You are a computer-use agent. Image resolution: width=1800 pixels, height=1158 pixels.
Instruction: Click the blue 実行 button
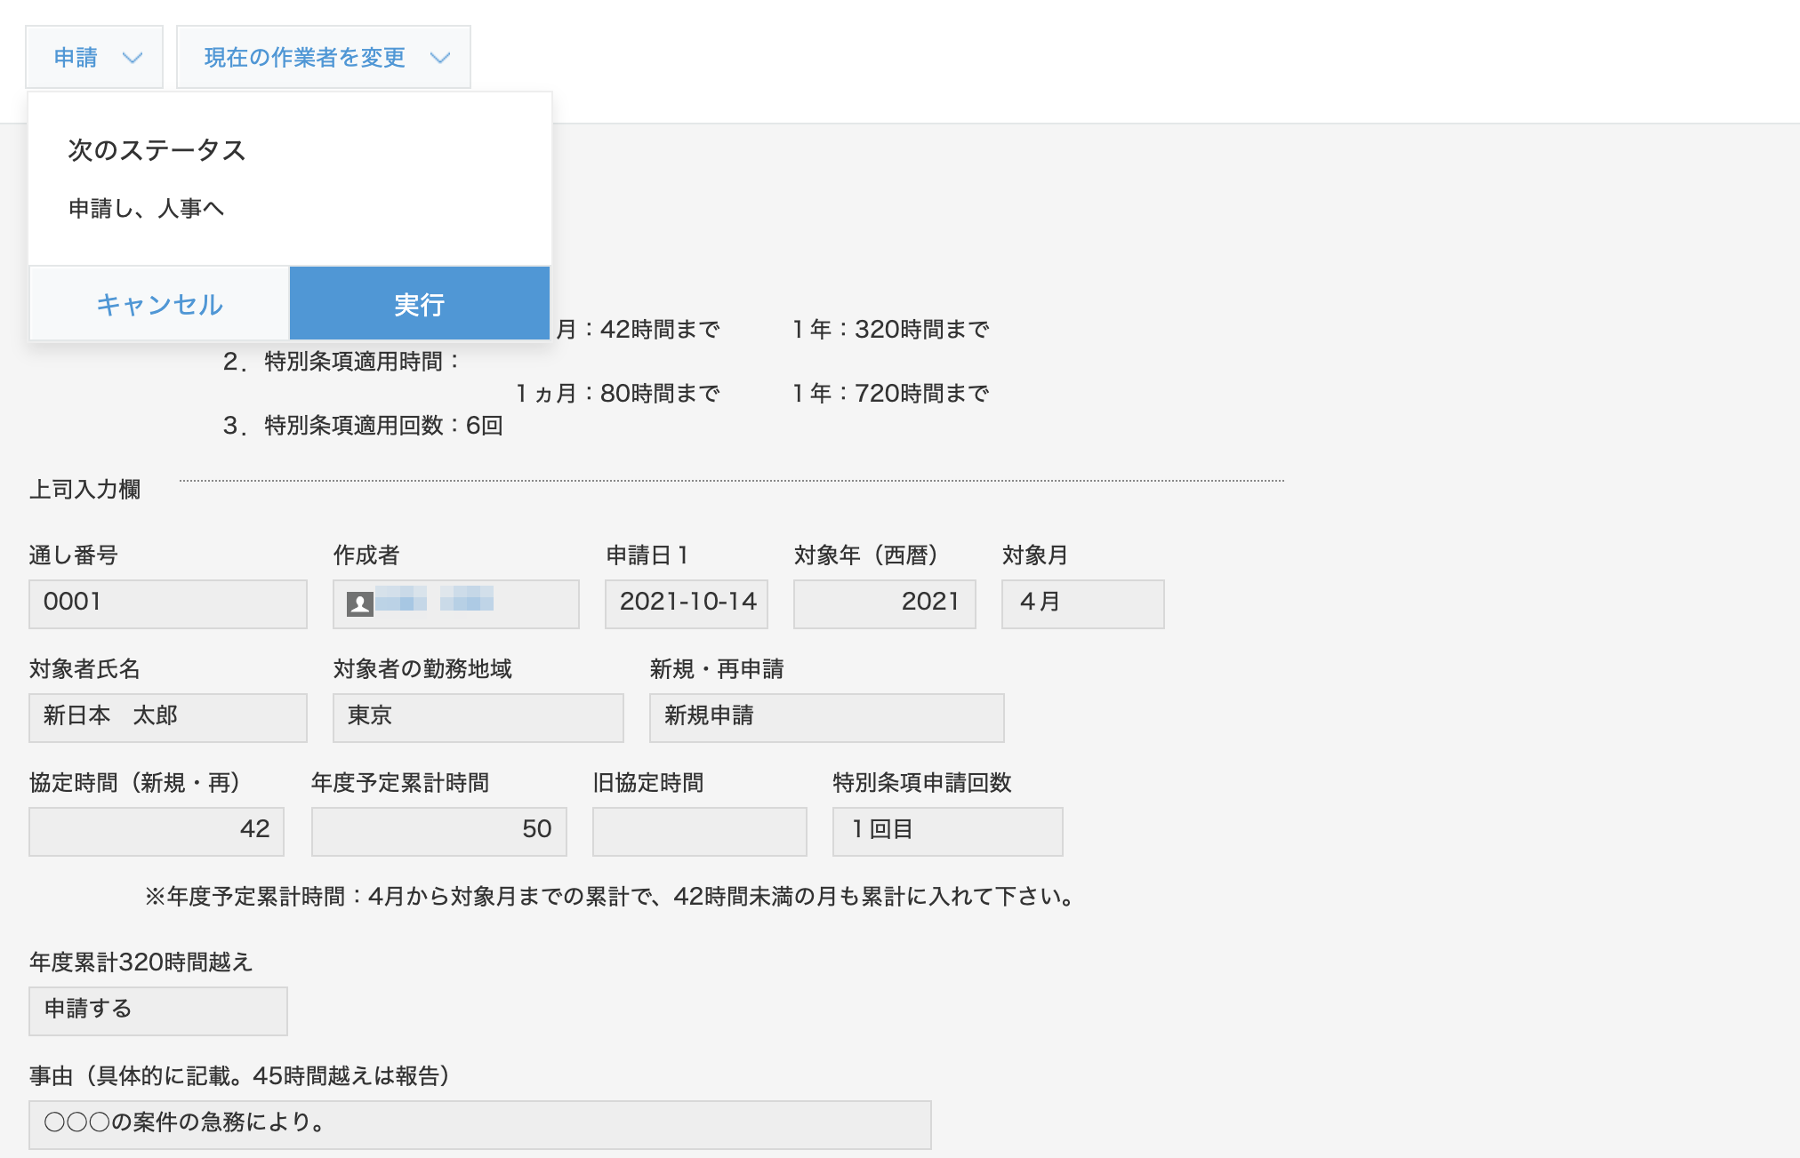pos(420,304)
